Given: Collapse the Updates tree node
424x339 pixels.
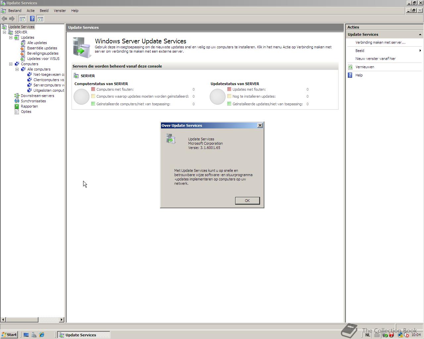Looking at the screenshot, I should [x=11, y=37].
